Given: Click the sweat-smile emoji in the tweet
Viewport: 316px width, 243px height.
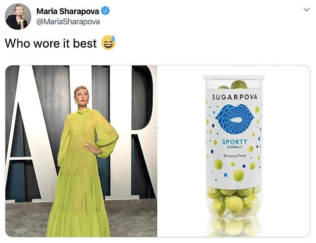Looking at the screenshot, I should coord(108,43).
